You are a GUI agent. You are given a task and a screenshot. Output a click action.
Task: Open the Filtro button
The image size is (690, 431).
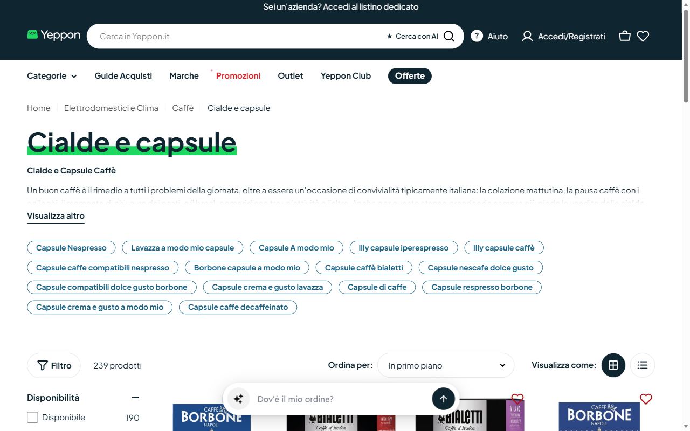click(54, 365)
